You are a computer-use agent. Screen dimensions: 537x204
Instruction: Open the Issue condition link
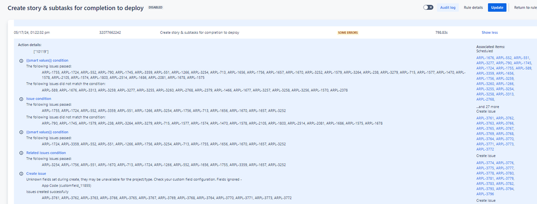click(39, 99)
